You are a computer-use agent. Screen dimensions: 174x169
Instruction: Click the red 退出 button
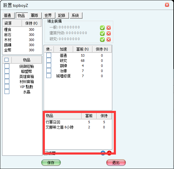point(116,163)
